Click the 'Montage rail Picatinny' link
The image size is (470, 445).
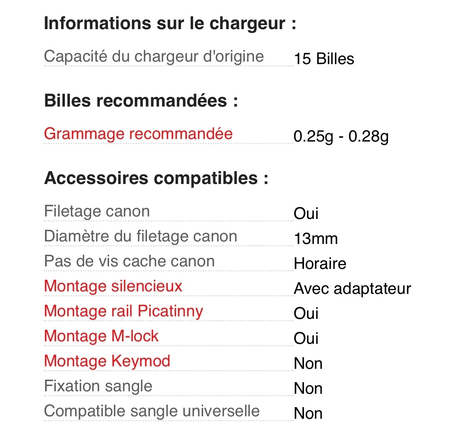point(124,311)
